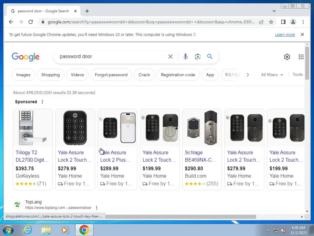Apply the App filter chip
This screenshot has width=314, height=236.
(210, 75)
